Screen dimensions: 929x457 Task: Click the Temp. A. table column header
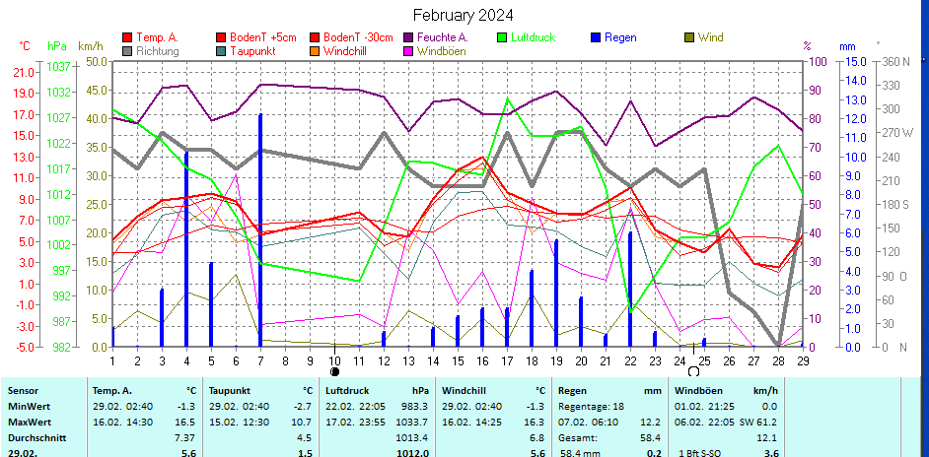coord(112,391)
